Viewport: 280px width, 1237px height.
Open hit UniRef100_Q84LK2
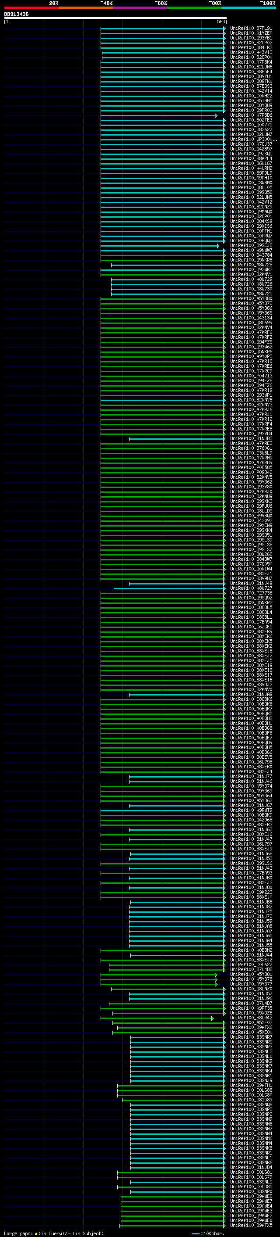(251, 47)
